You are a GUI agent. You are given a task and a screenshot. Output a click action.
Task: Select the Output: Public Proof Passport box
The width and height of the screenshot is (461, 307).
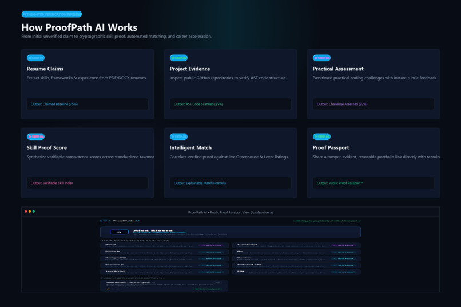[373, 183]
